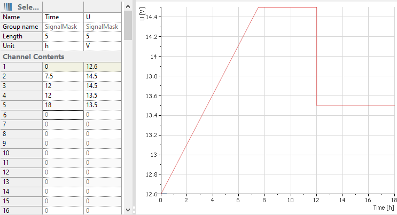This screenshot has height=215, width=397.
Task: Select the U column name cell
Action: point(103,17)
